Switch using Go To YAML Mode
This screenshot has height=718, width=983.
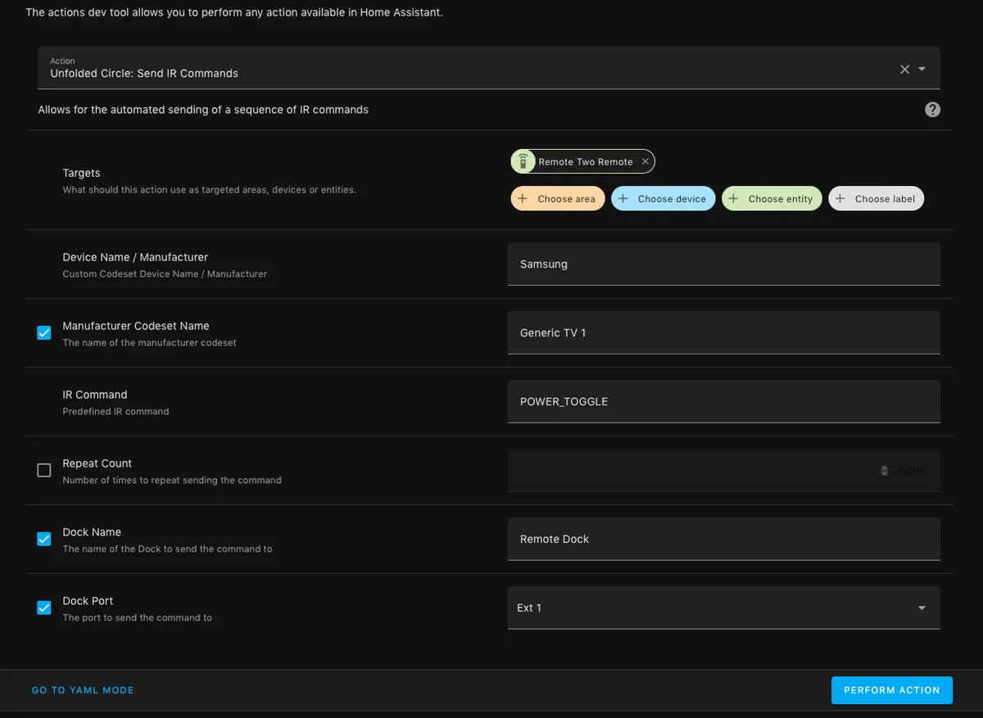coord(83,690)
